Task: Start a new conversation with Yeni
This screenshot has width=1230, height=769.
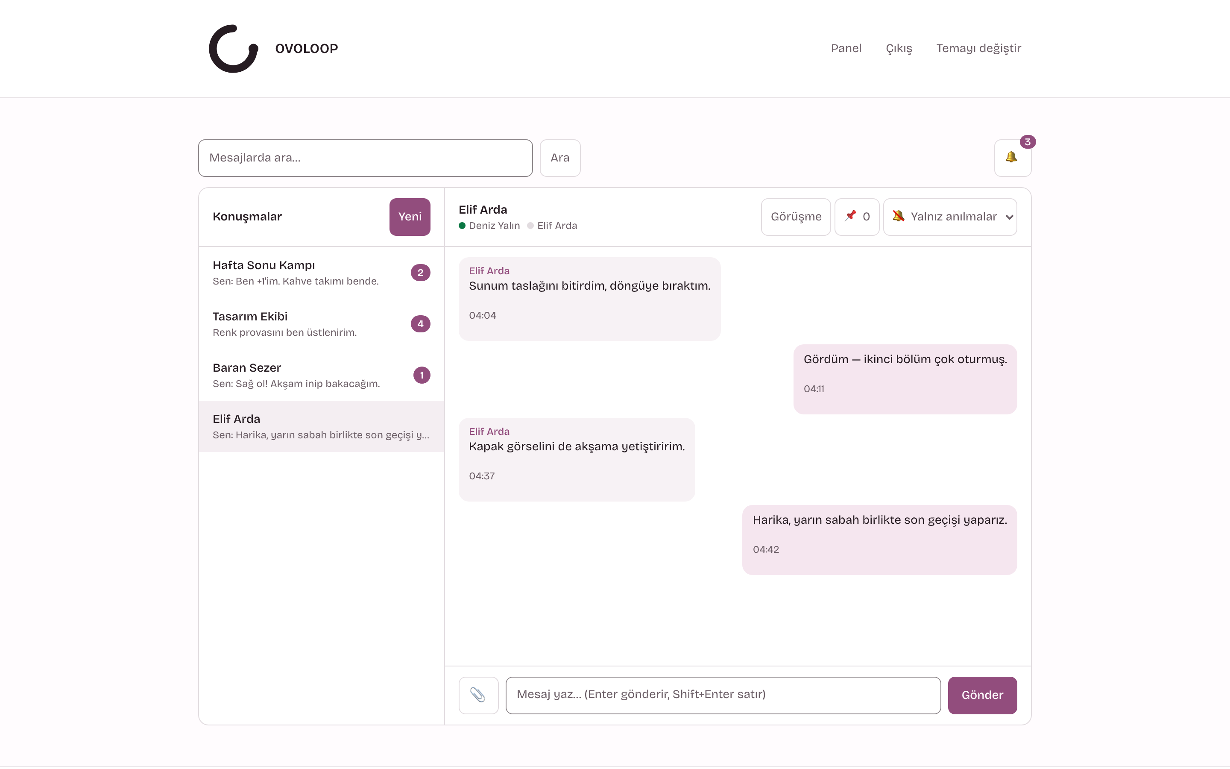Action: pyautogui.click(x=410, y=217)
